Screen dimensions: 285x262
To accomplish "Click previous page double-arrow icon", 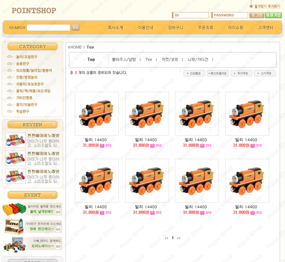I will coord(166,238).
